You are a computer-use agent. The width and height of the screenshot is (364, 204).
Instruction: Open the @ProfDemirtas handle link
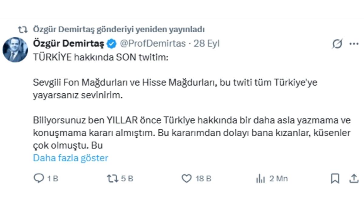pos(153,44)
